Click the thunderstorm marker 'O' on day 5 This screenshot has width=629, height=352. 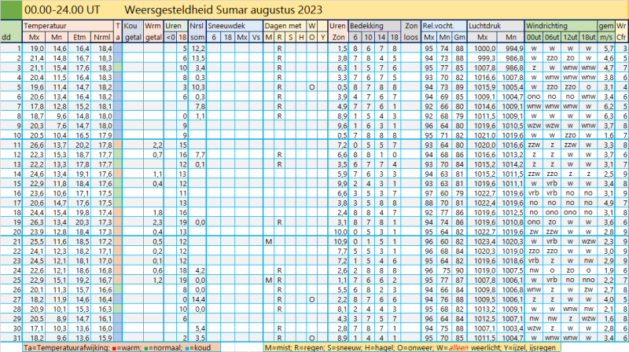coord(311,87)
